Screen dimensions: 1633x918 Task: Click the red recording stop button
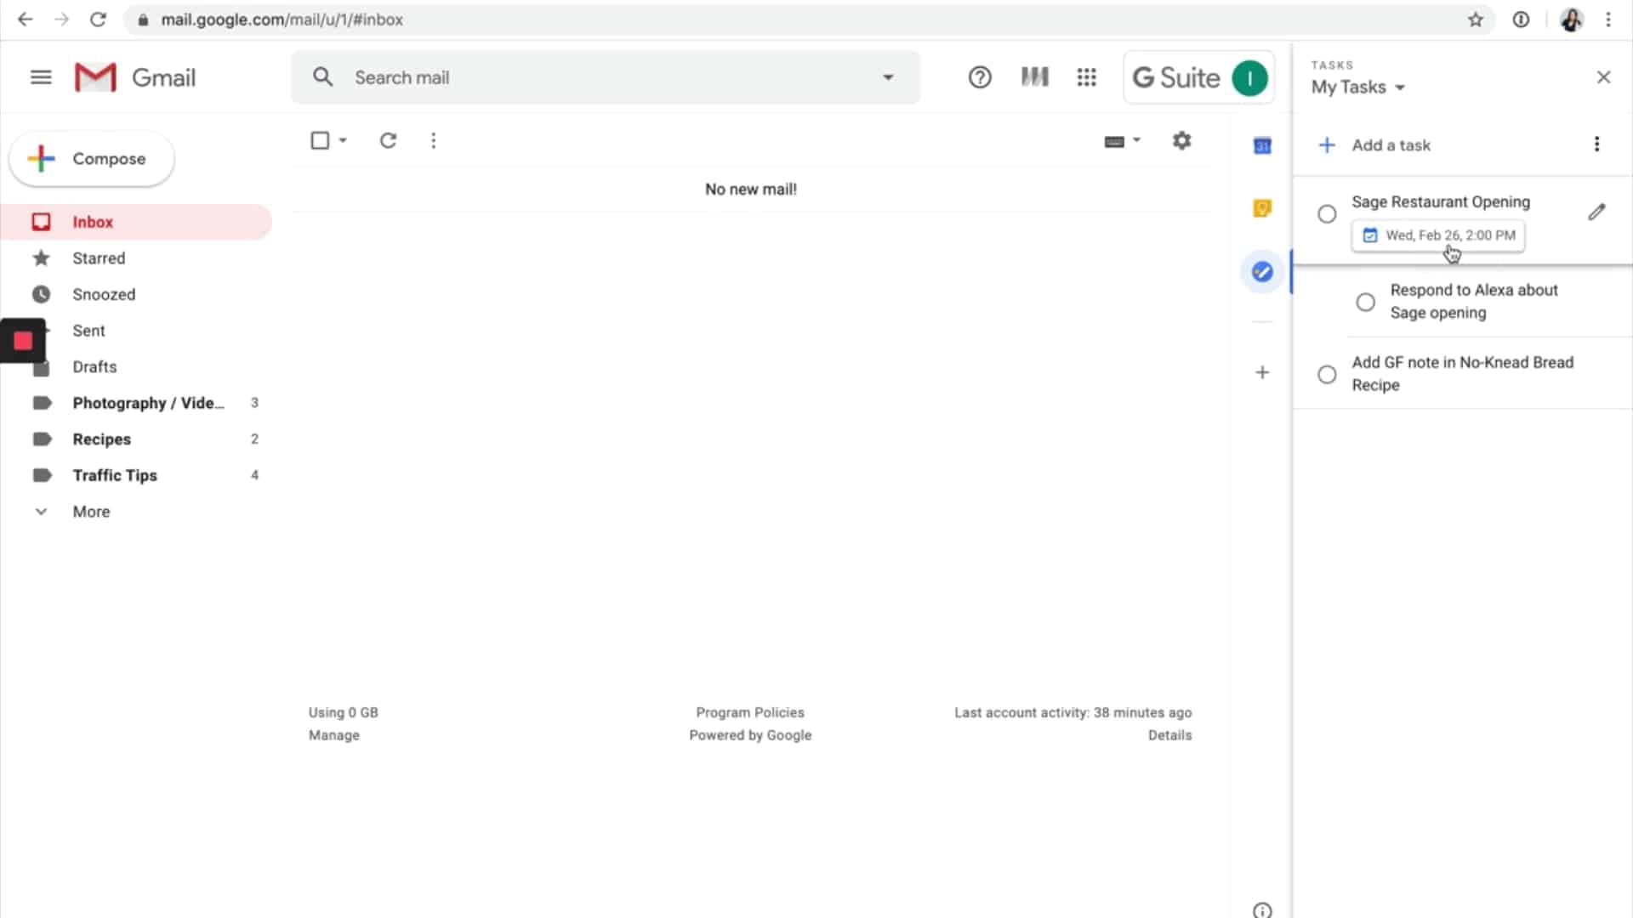[23, 341]
